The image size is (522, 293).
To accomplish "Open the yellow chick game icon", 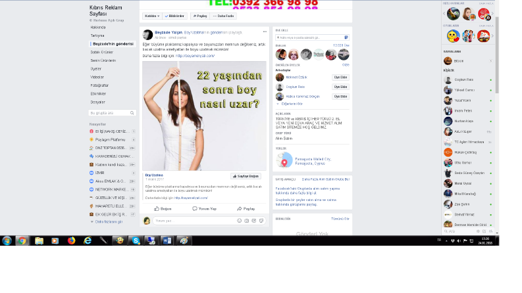I will click(453, 36).
